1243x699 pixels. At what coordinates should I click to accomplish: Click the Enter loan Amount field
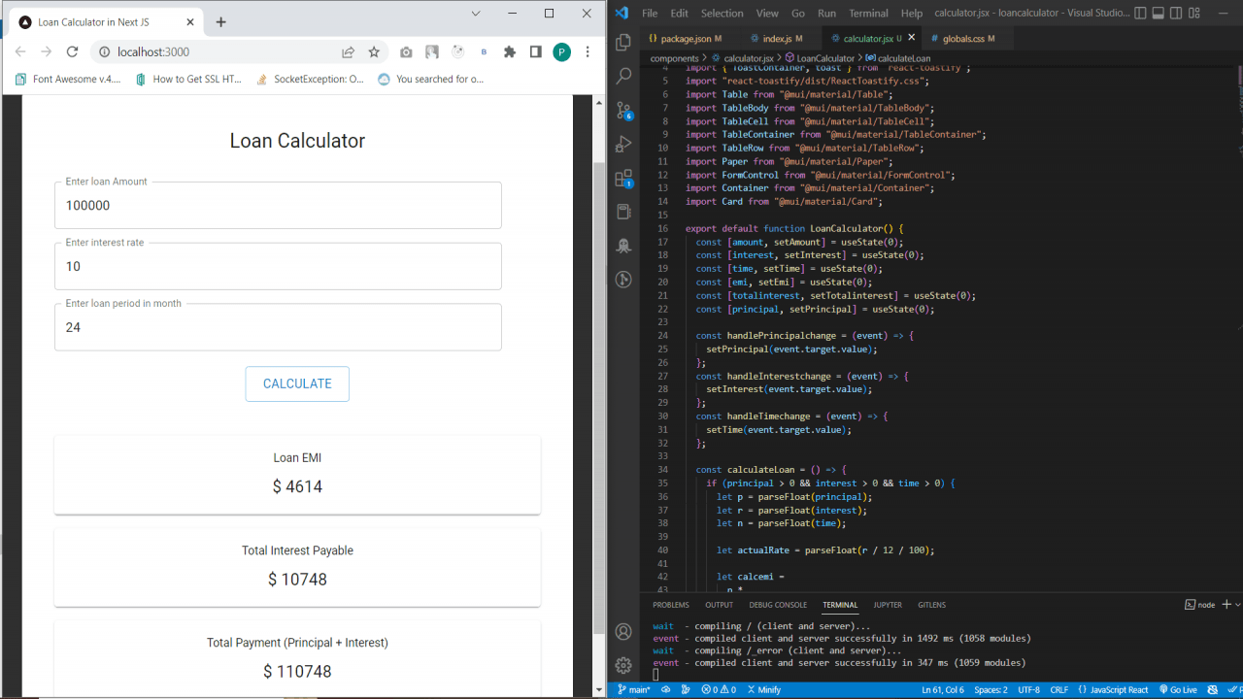278,205
